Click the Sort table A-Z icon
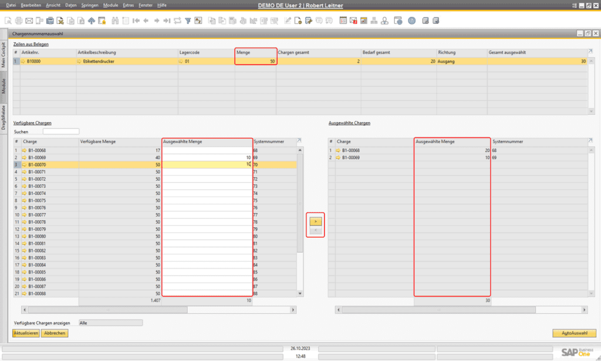This screenshot has width=601, height=361. click(x=198, y=21)
